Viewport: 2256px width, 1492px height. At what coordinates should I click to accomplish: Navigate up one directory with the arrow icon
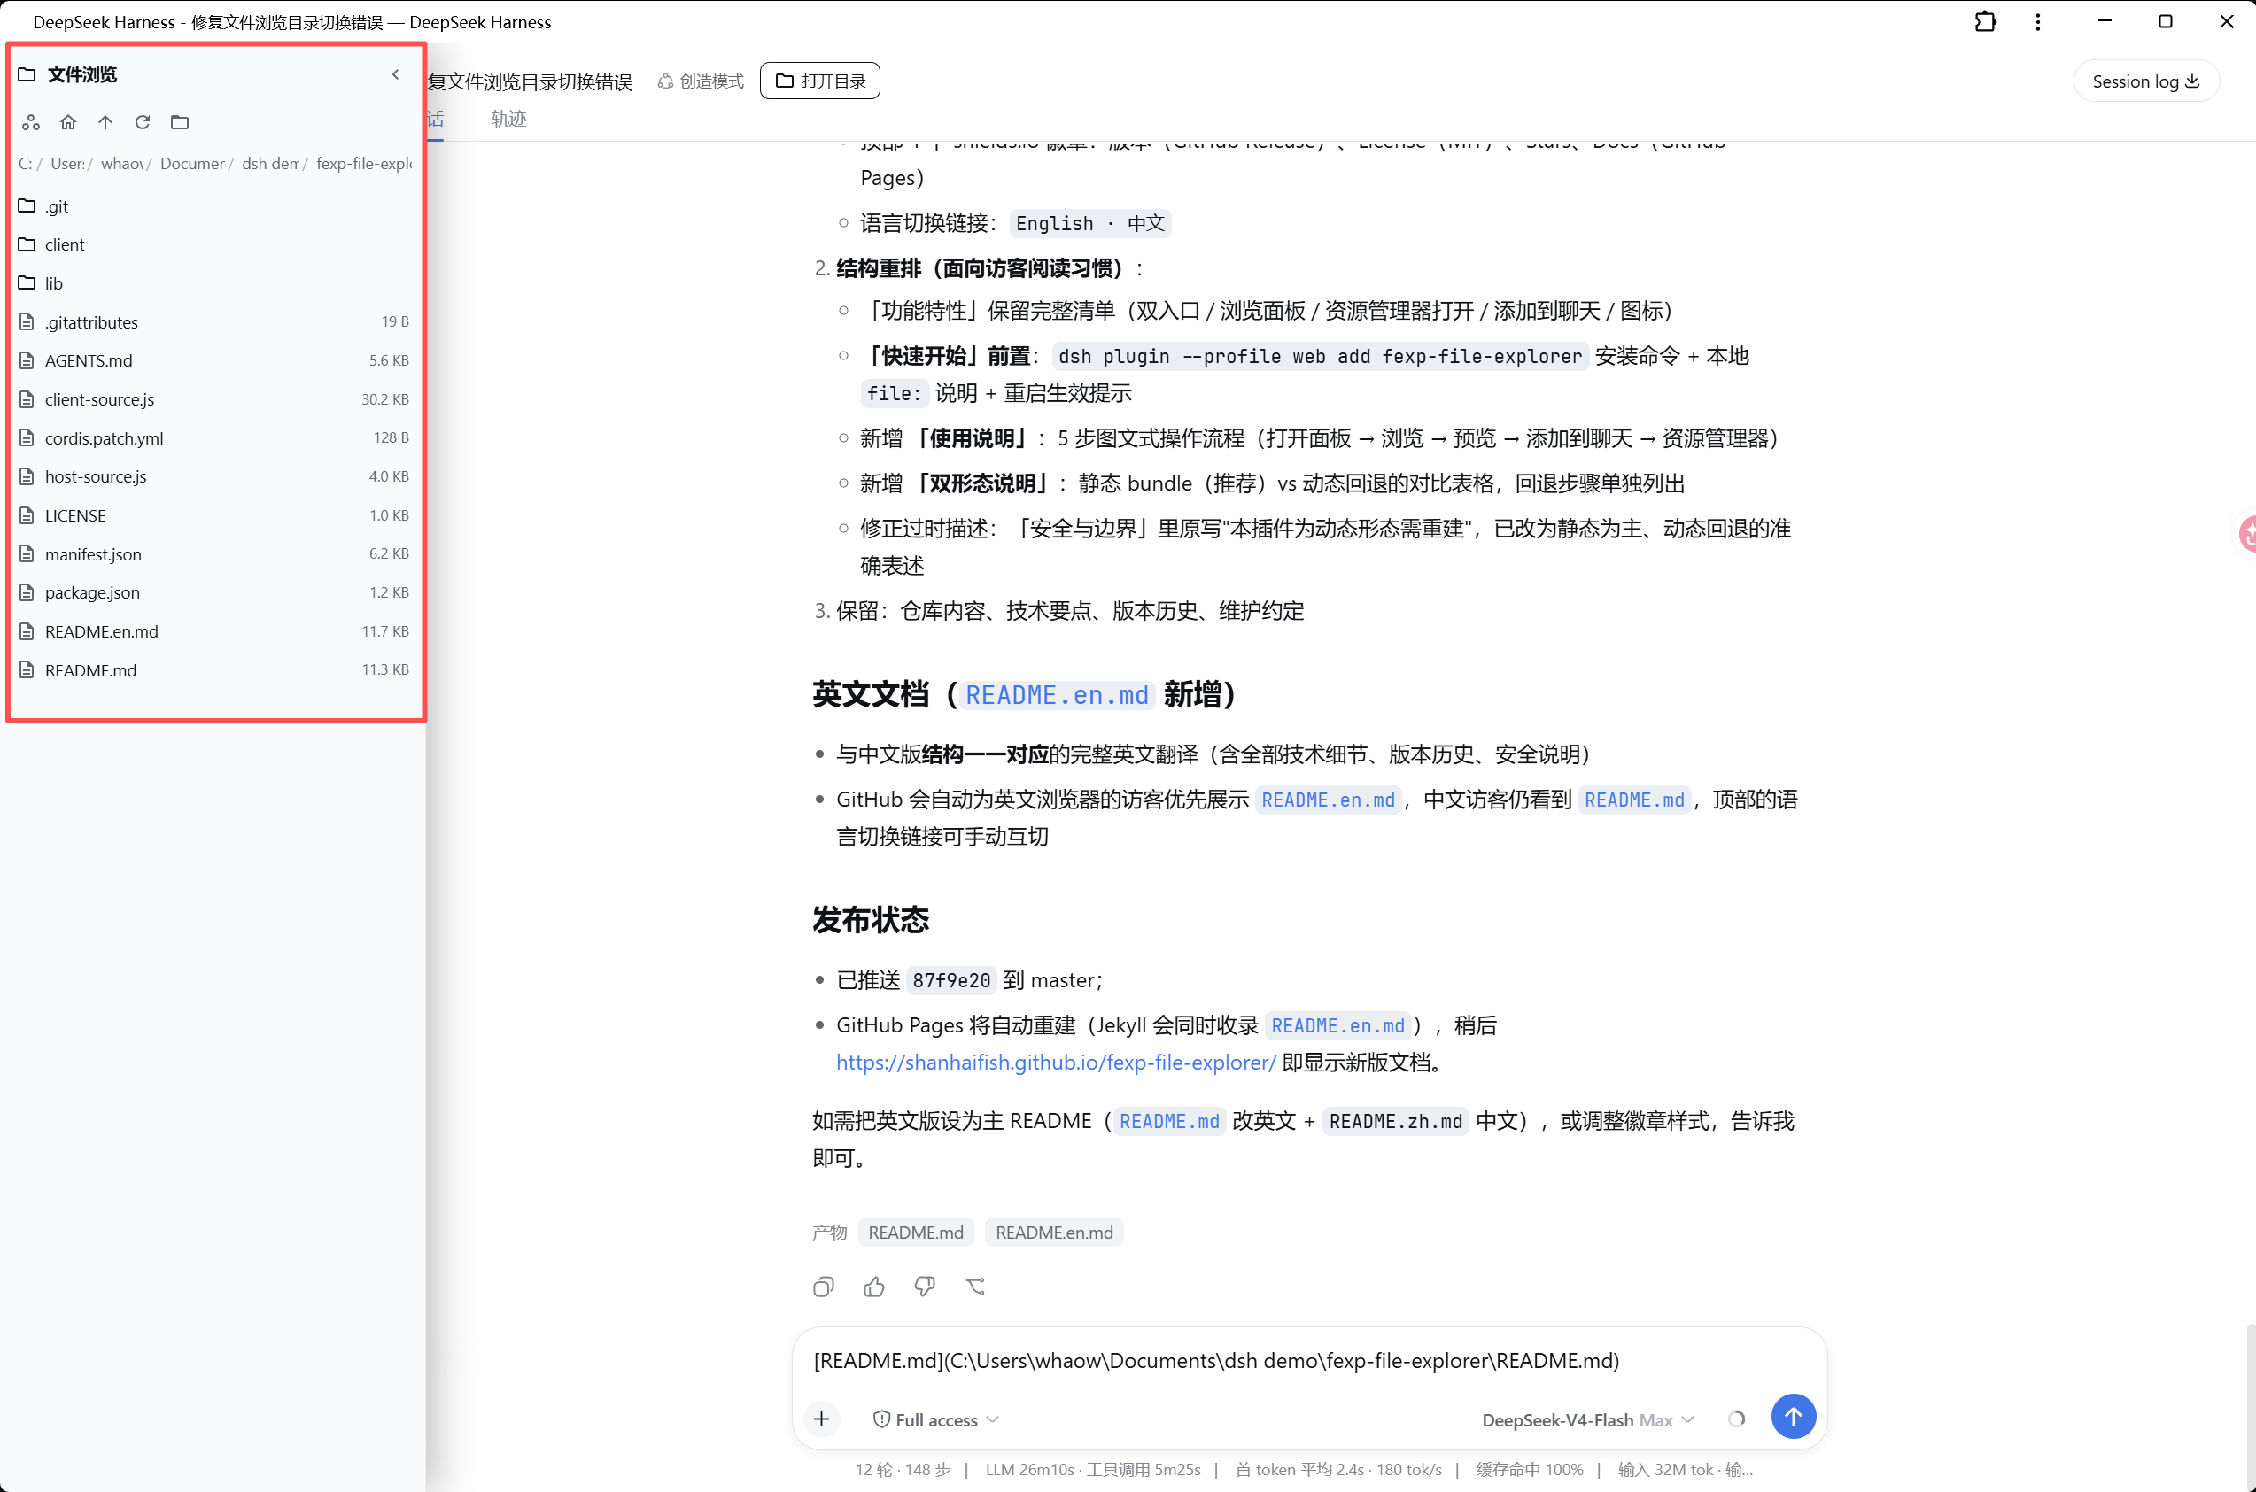(x=105, y=122)
